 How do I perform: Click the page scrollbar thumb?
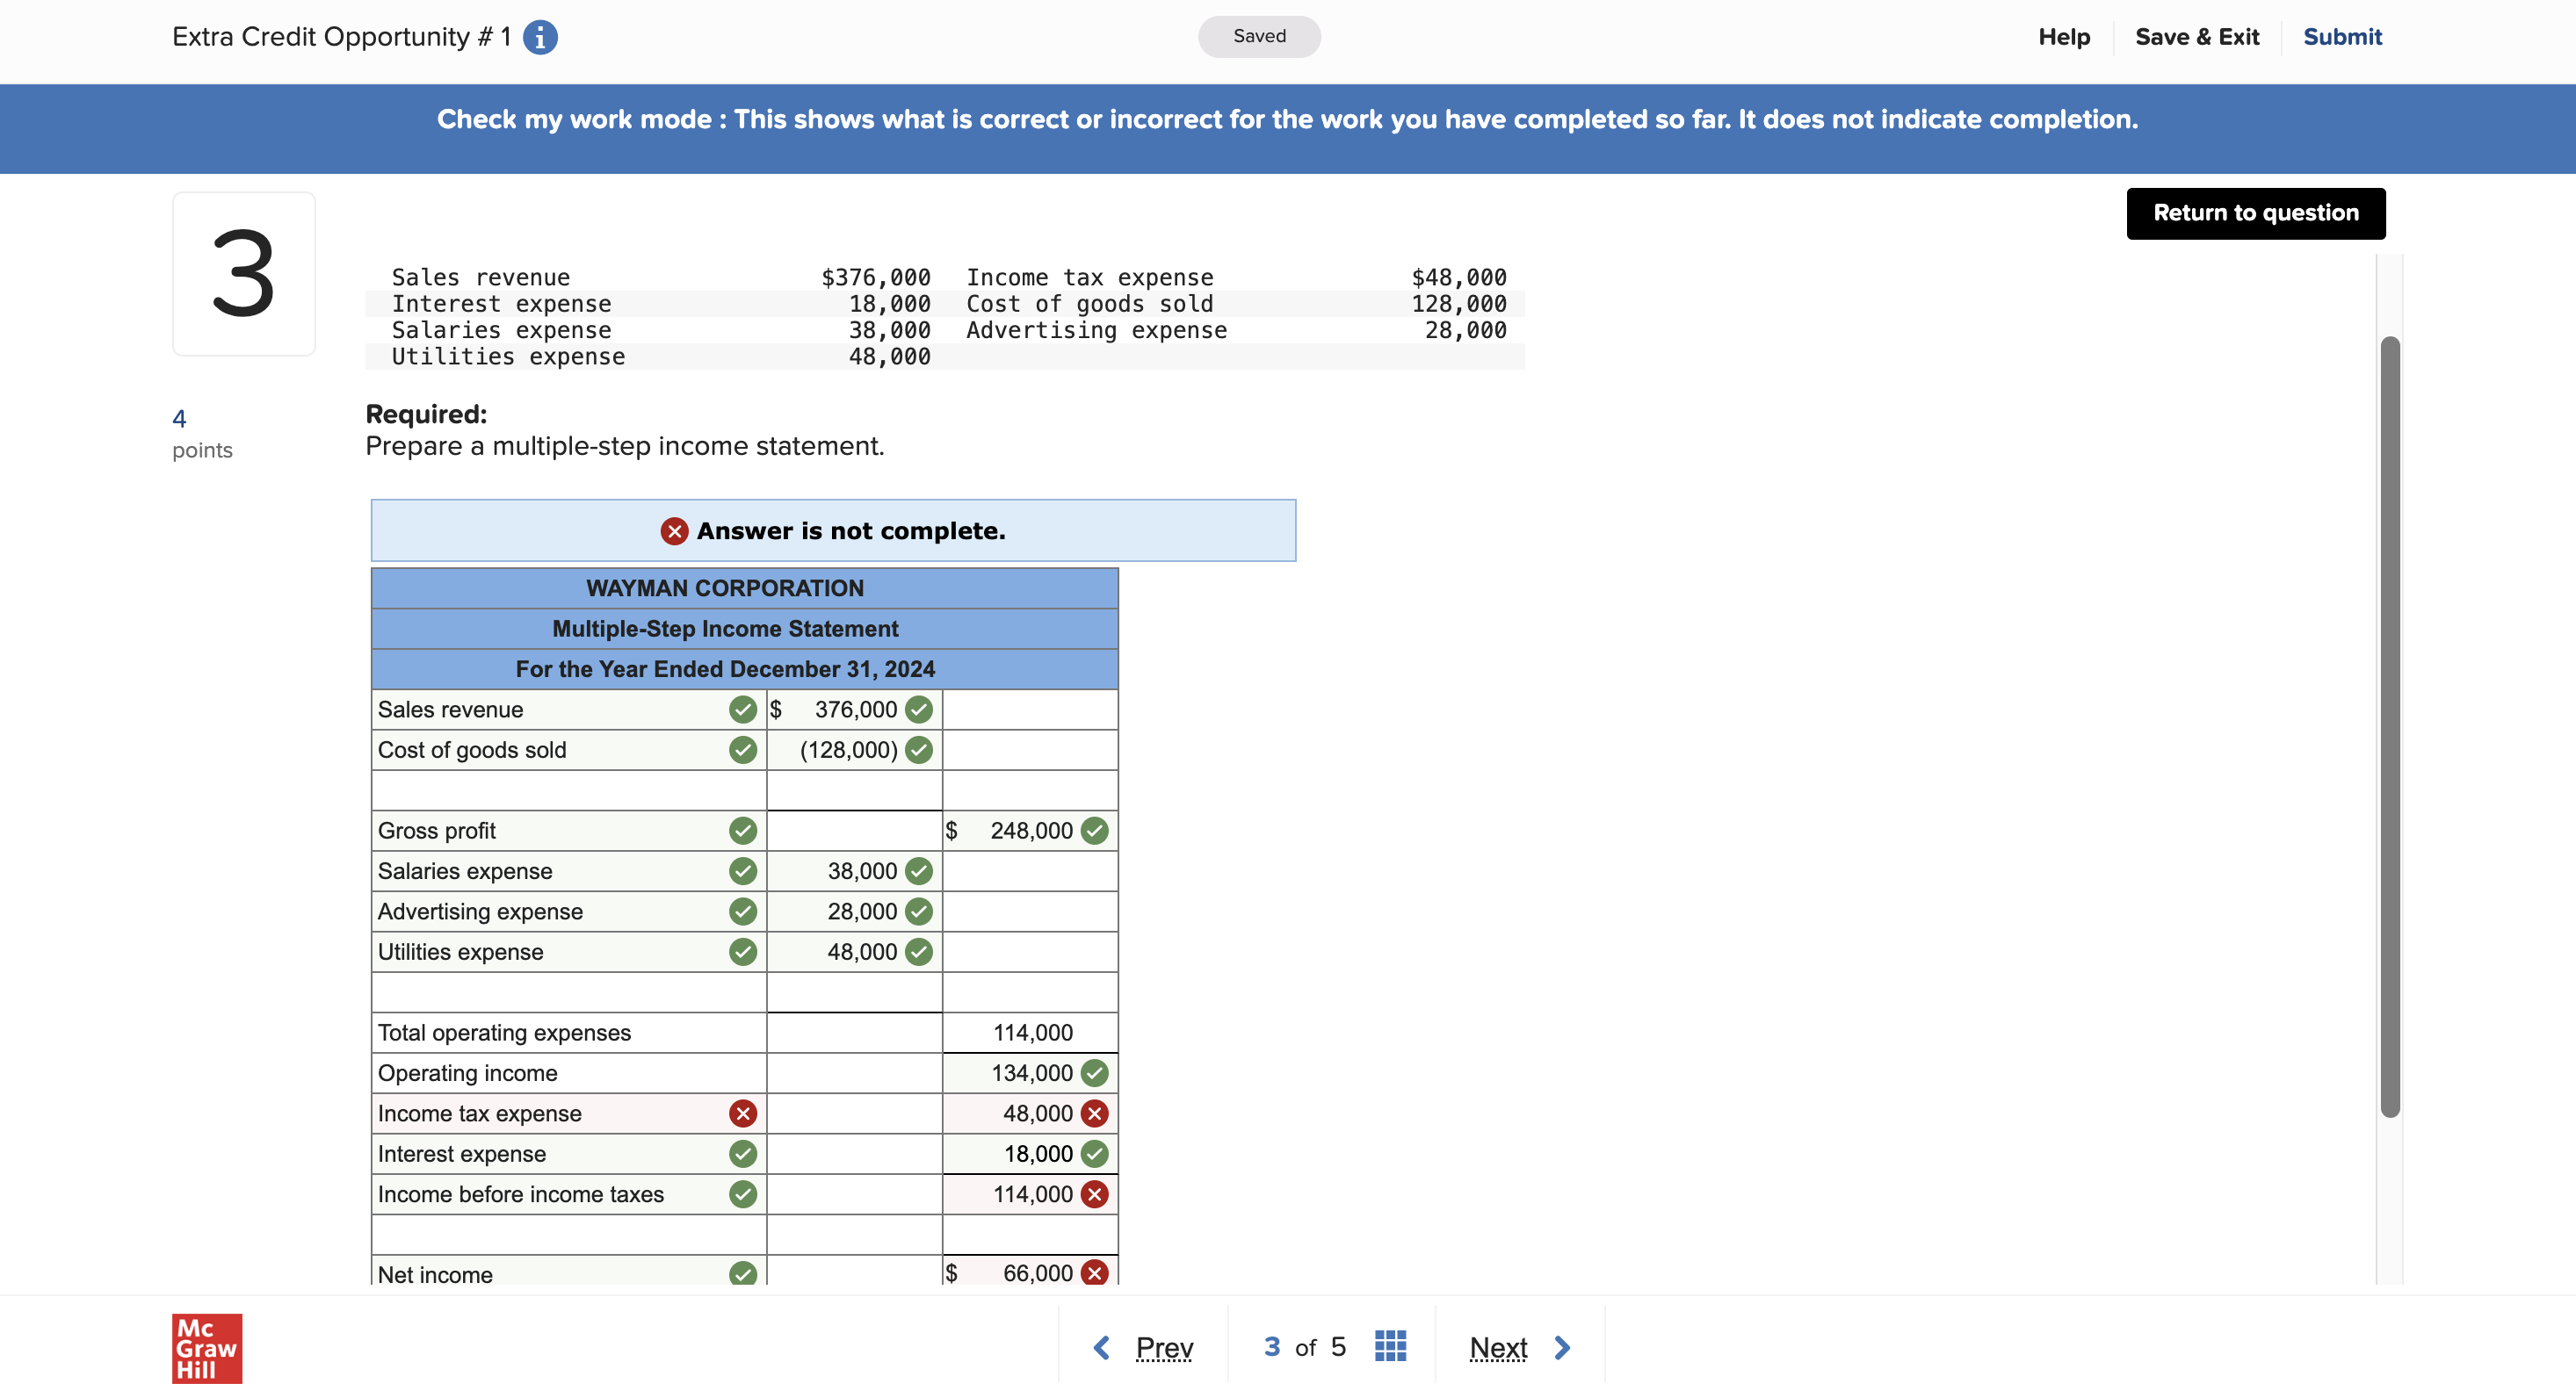point(2390,726)
